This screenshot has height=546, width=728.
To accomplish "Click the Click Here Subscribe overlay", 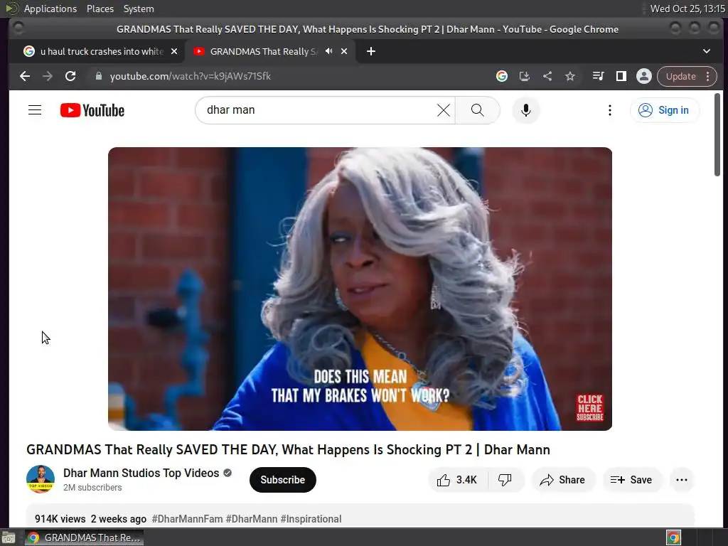I will pos(589,407).
